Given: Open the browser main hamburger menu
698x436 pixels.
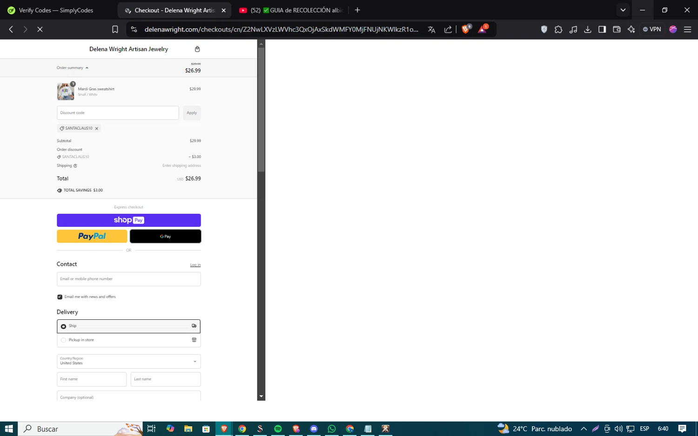Looking at the screenshot, I should coord(687,29).
